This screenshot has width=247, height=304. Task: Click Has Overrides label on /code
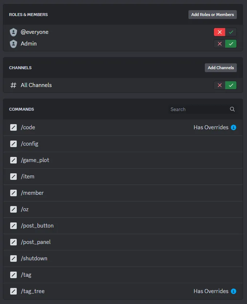pyautogui.click(x=211, y=127)
